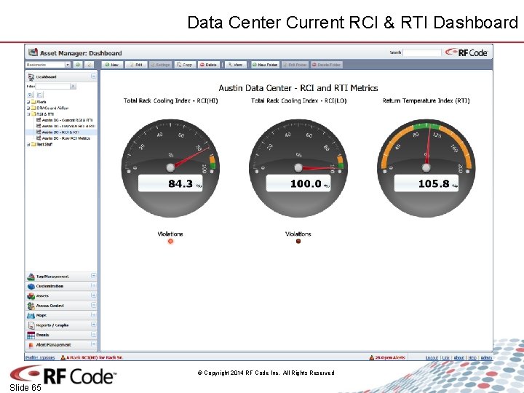The image size is (524, 393).
Task: Expand the Alert Management panel
Action: [x=93, y=344]
